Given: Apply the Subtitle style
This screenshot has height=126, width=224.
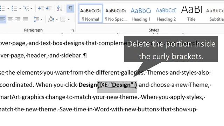Looking at the screenshot, I should pos(215,14).
